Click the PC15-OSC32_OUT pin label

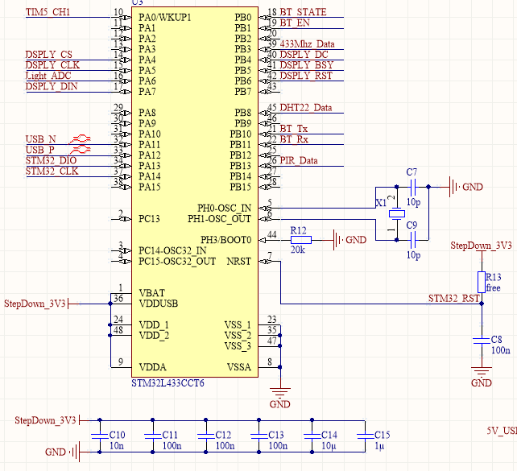[177, 262]
